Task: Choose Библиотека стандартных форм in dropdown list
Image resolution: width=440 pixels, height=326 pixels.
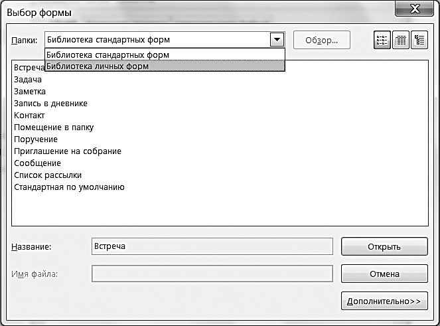Action: tap(165, 54)
